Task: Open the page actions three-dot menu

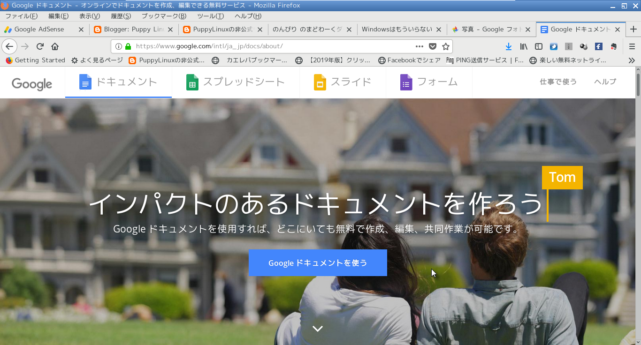Action: coord(420,46)
